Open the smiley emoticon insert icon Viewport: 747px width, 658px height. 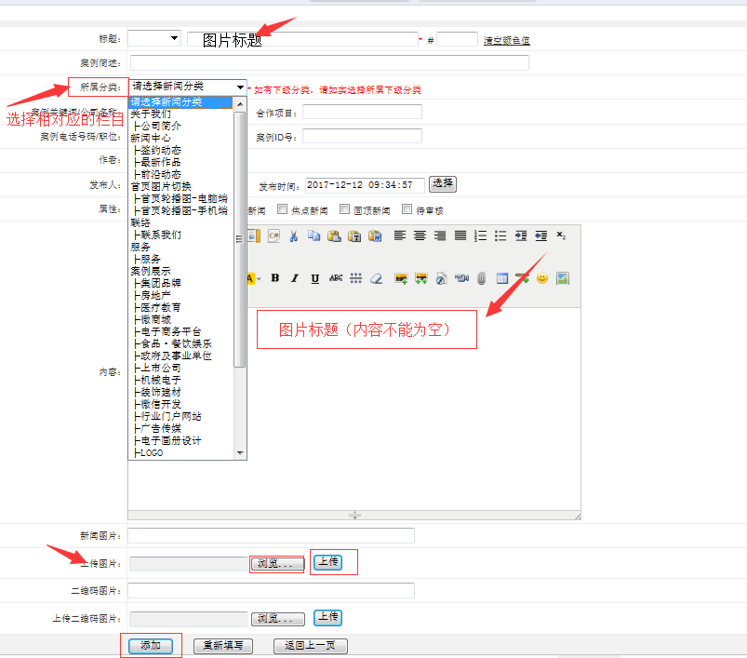pos(541,277)
